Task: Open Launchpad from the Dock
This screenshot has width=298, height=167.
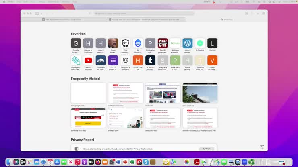Action: (30, 162)
